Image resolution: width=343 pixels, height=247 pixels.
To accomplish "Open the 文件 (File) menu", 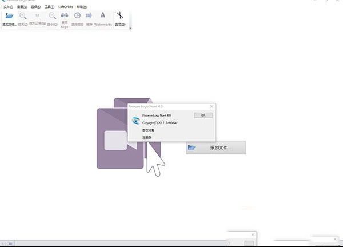I will click(x=7, y=7).
